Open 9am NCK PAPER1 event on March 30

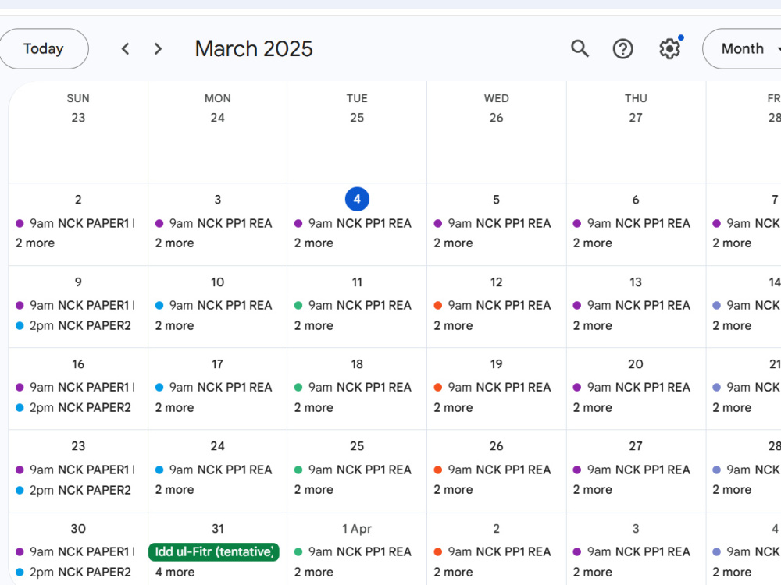(x=75, y=552)
